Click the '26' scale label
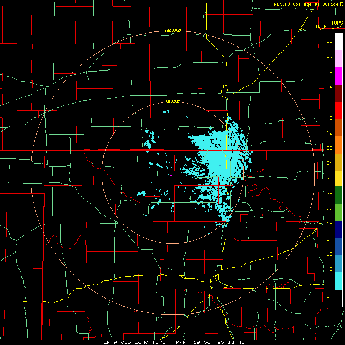The height and width of the screenshot is (345, 345). tap(329, 194)
